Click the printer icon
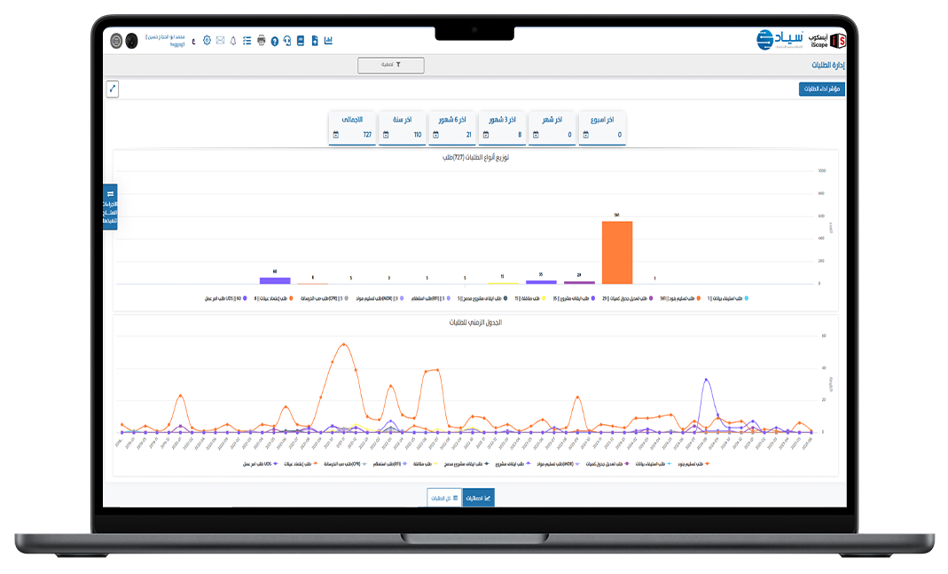This screenshot has height=574, width=948. point(262,41)
